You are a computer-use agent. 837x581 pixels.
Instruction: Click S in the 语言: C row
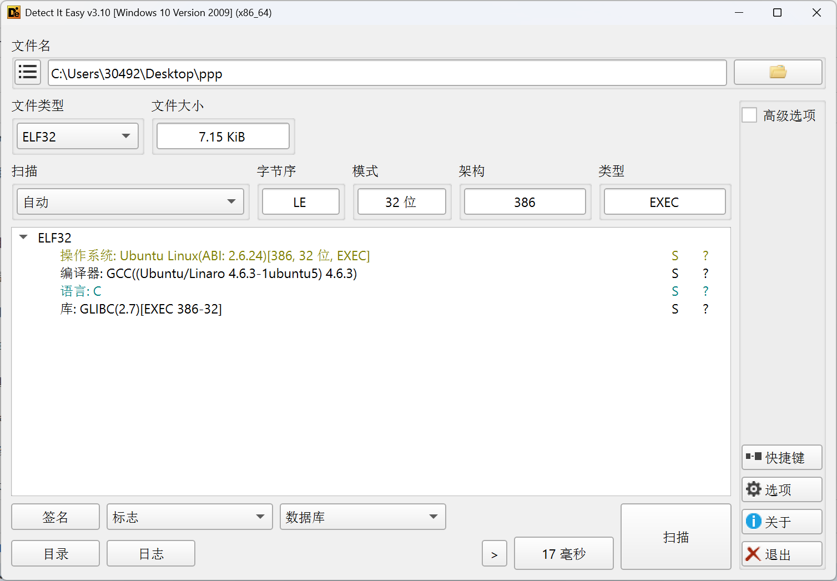(675, 291)
